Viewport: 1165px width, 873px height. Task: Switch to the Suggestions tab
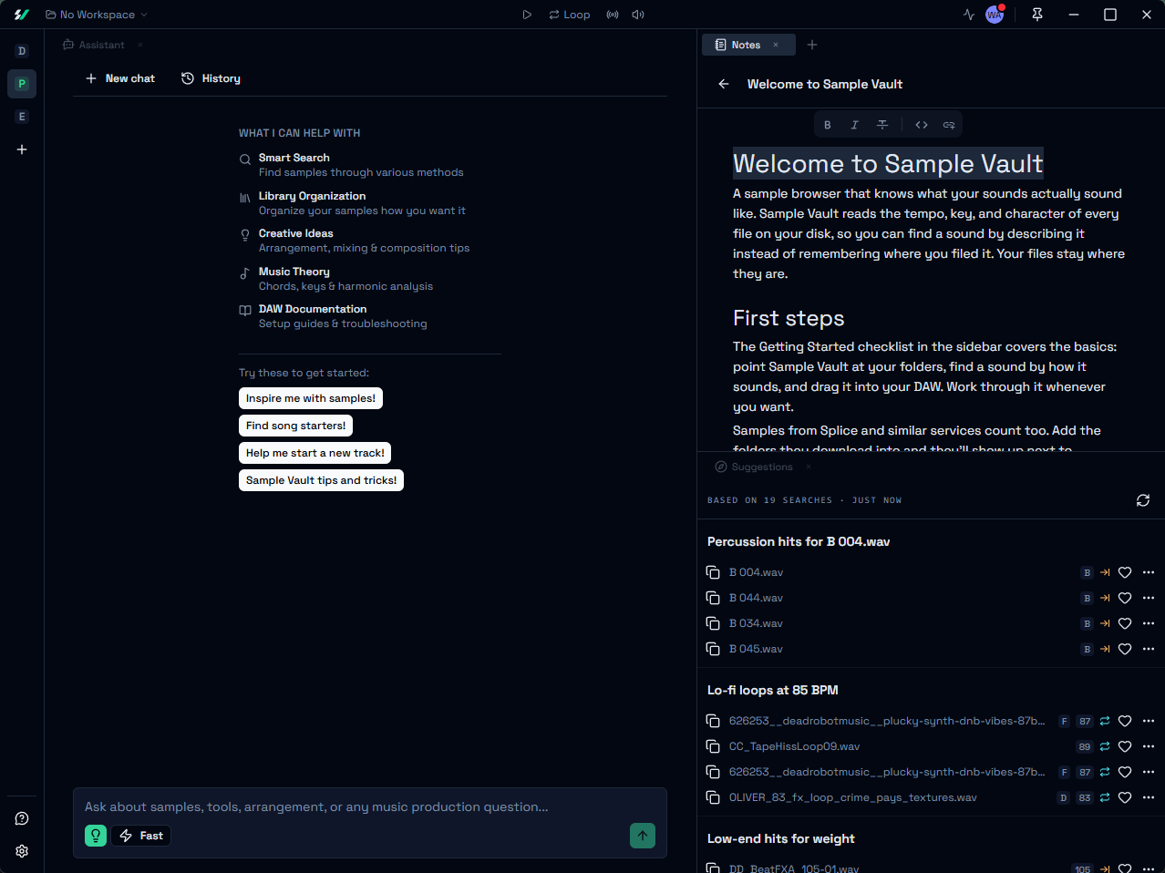[754, 467]
